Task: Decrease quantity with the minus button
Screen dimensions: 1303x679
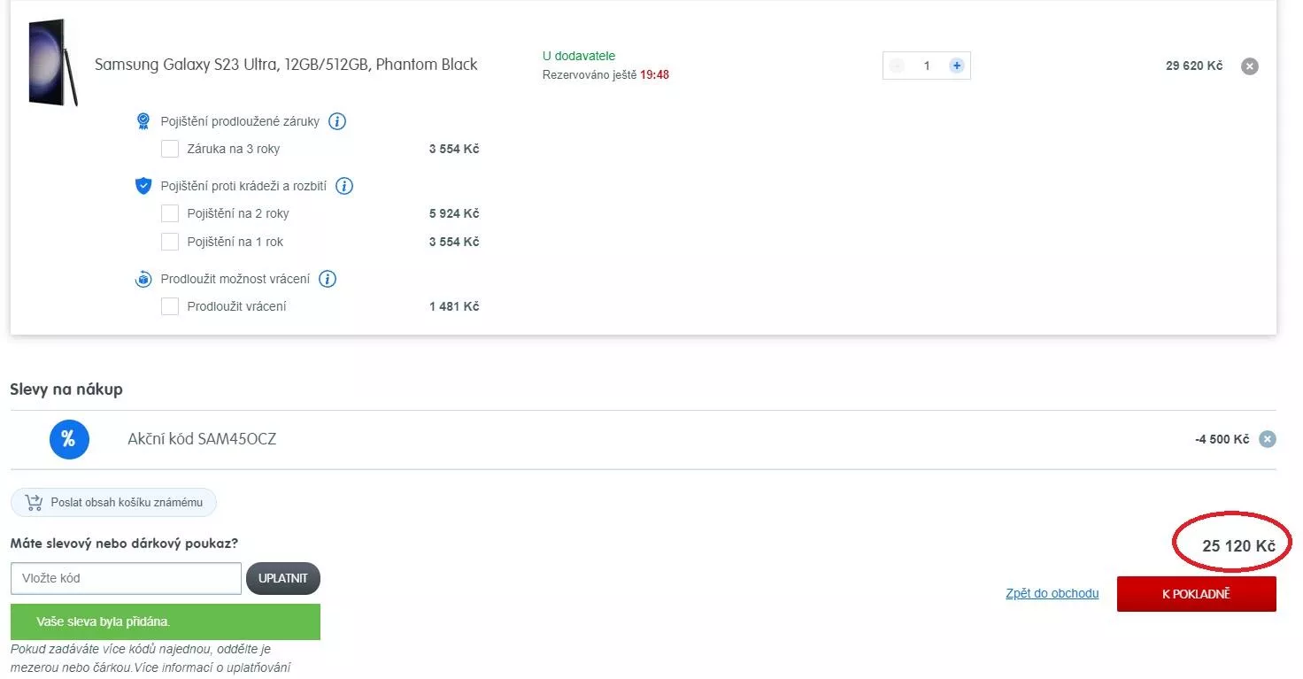Action: pyautogui.click(x=897, y=66)
